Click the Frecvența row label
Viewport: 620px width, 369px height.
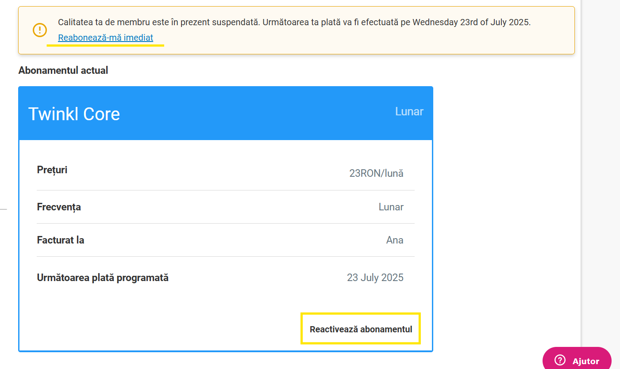(59, 207)
